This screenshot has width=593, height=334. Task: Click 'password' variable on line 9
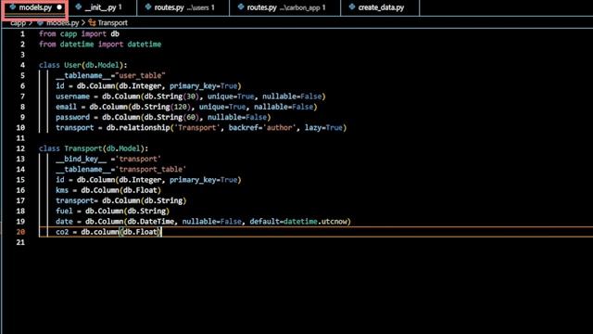coord(72,117)
